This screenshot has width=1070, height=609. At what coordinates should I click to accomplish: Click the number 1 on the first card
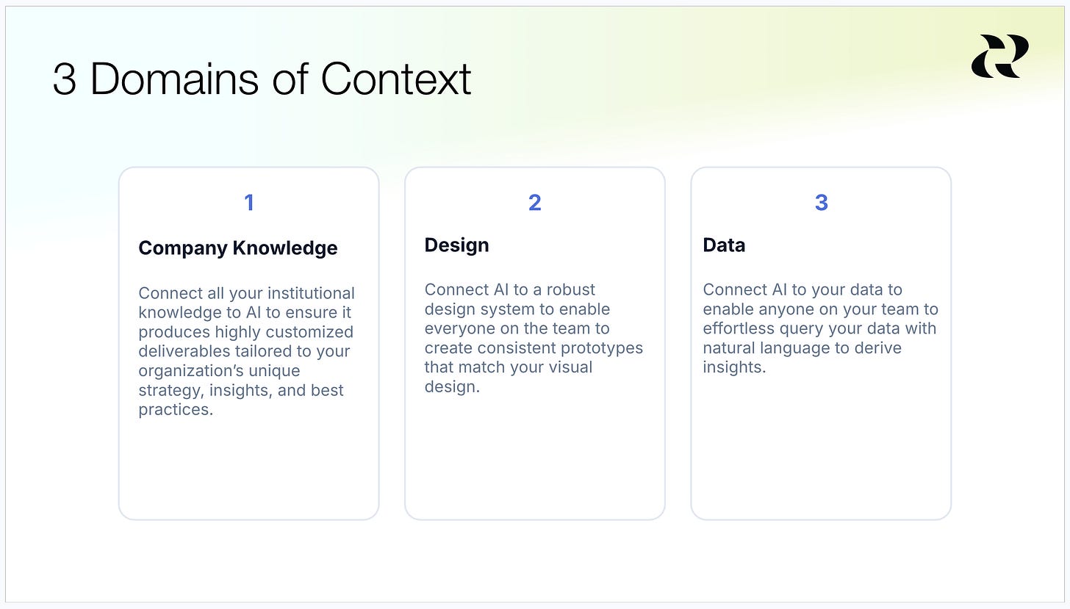(x=249, y=203)
